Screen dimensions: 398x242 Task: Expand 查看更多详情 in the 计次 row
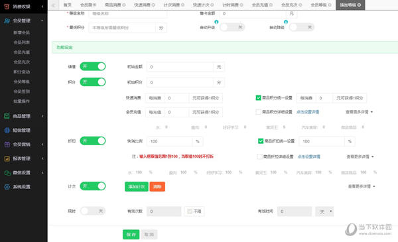point(362,186)
